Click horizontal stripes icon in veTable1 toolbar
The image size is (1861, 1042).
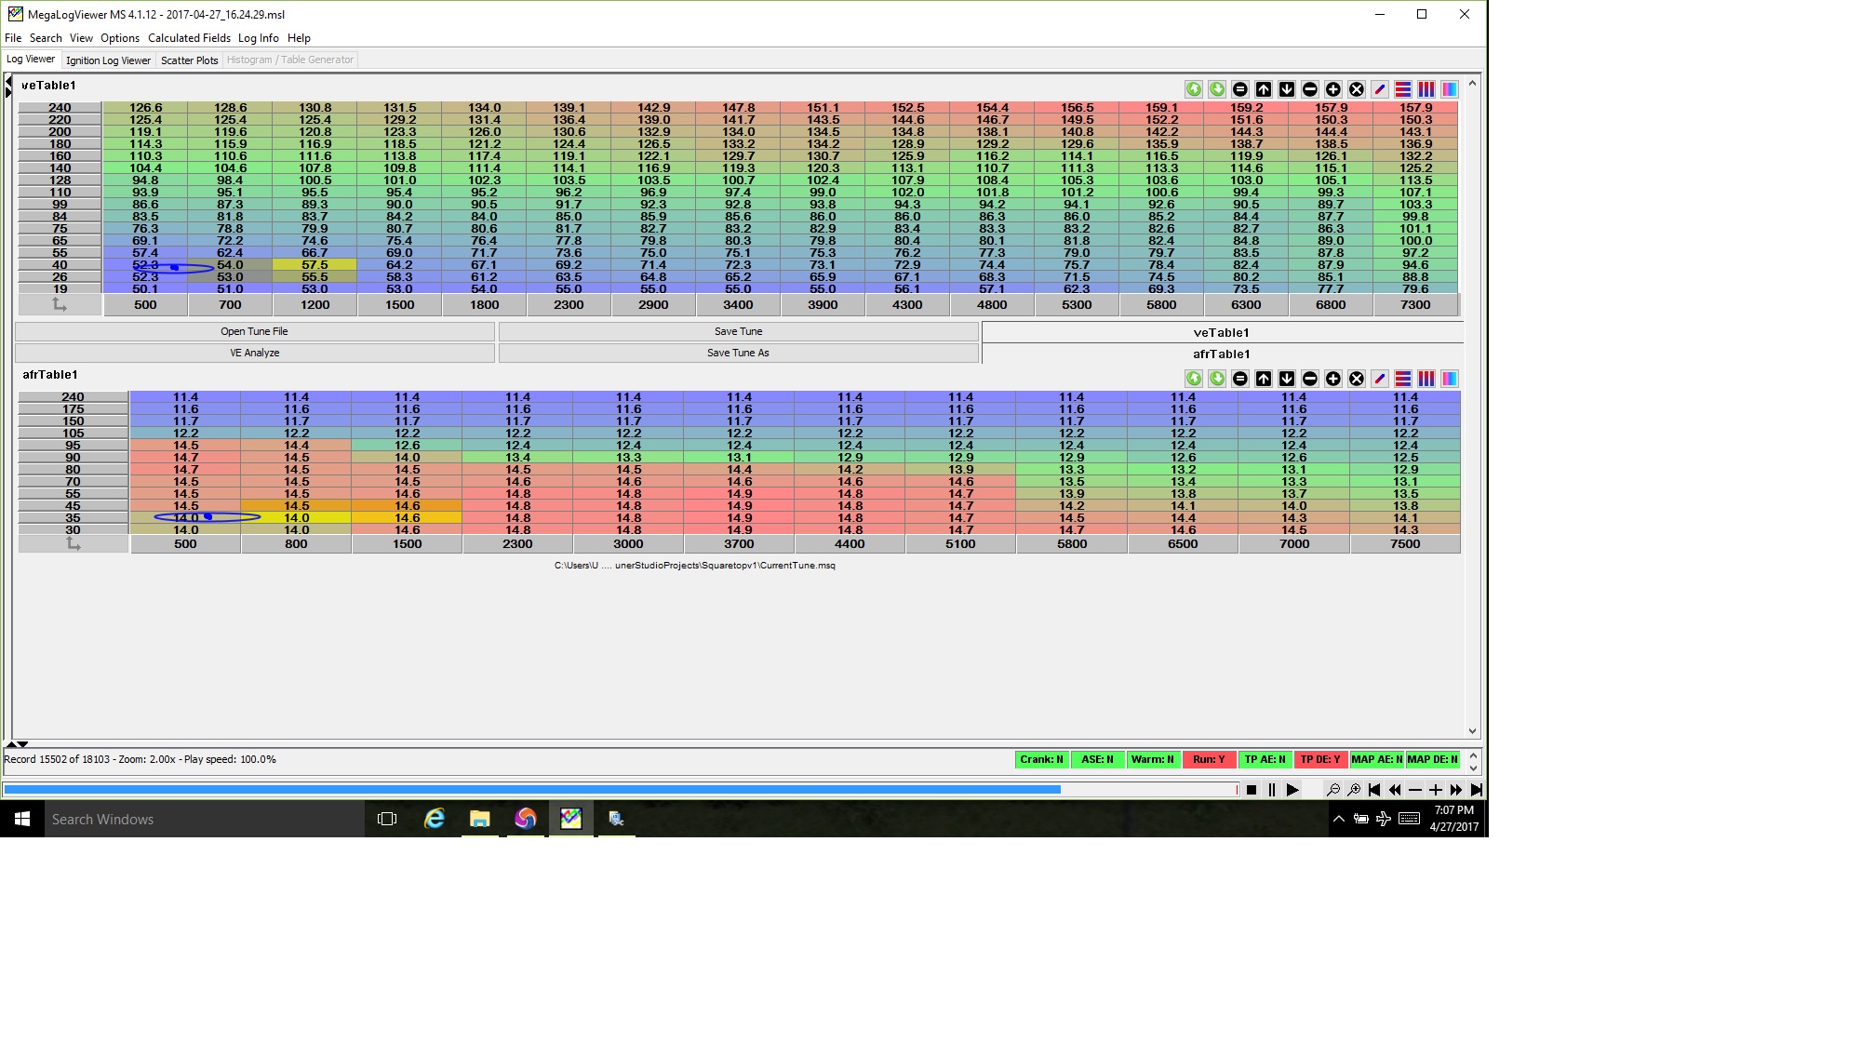pyautogui.click(x=1403, y=89)
